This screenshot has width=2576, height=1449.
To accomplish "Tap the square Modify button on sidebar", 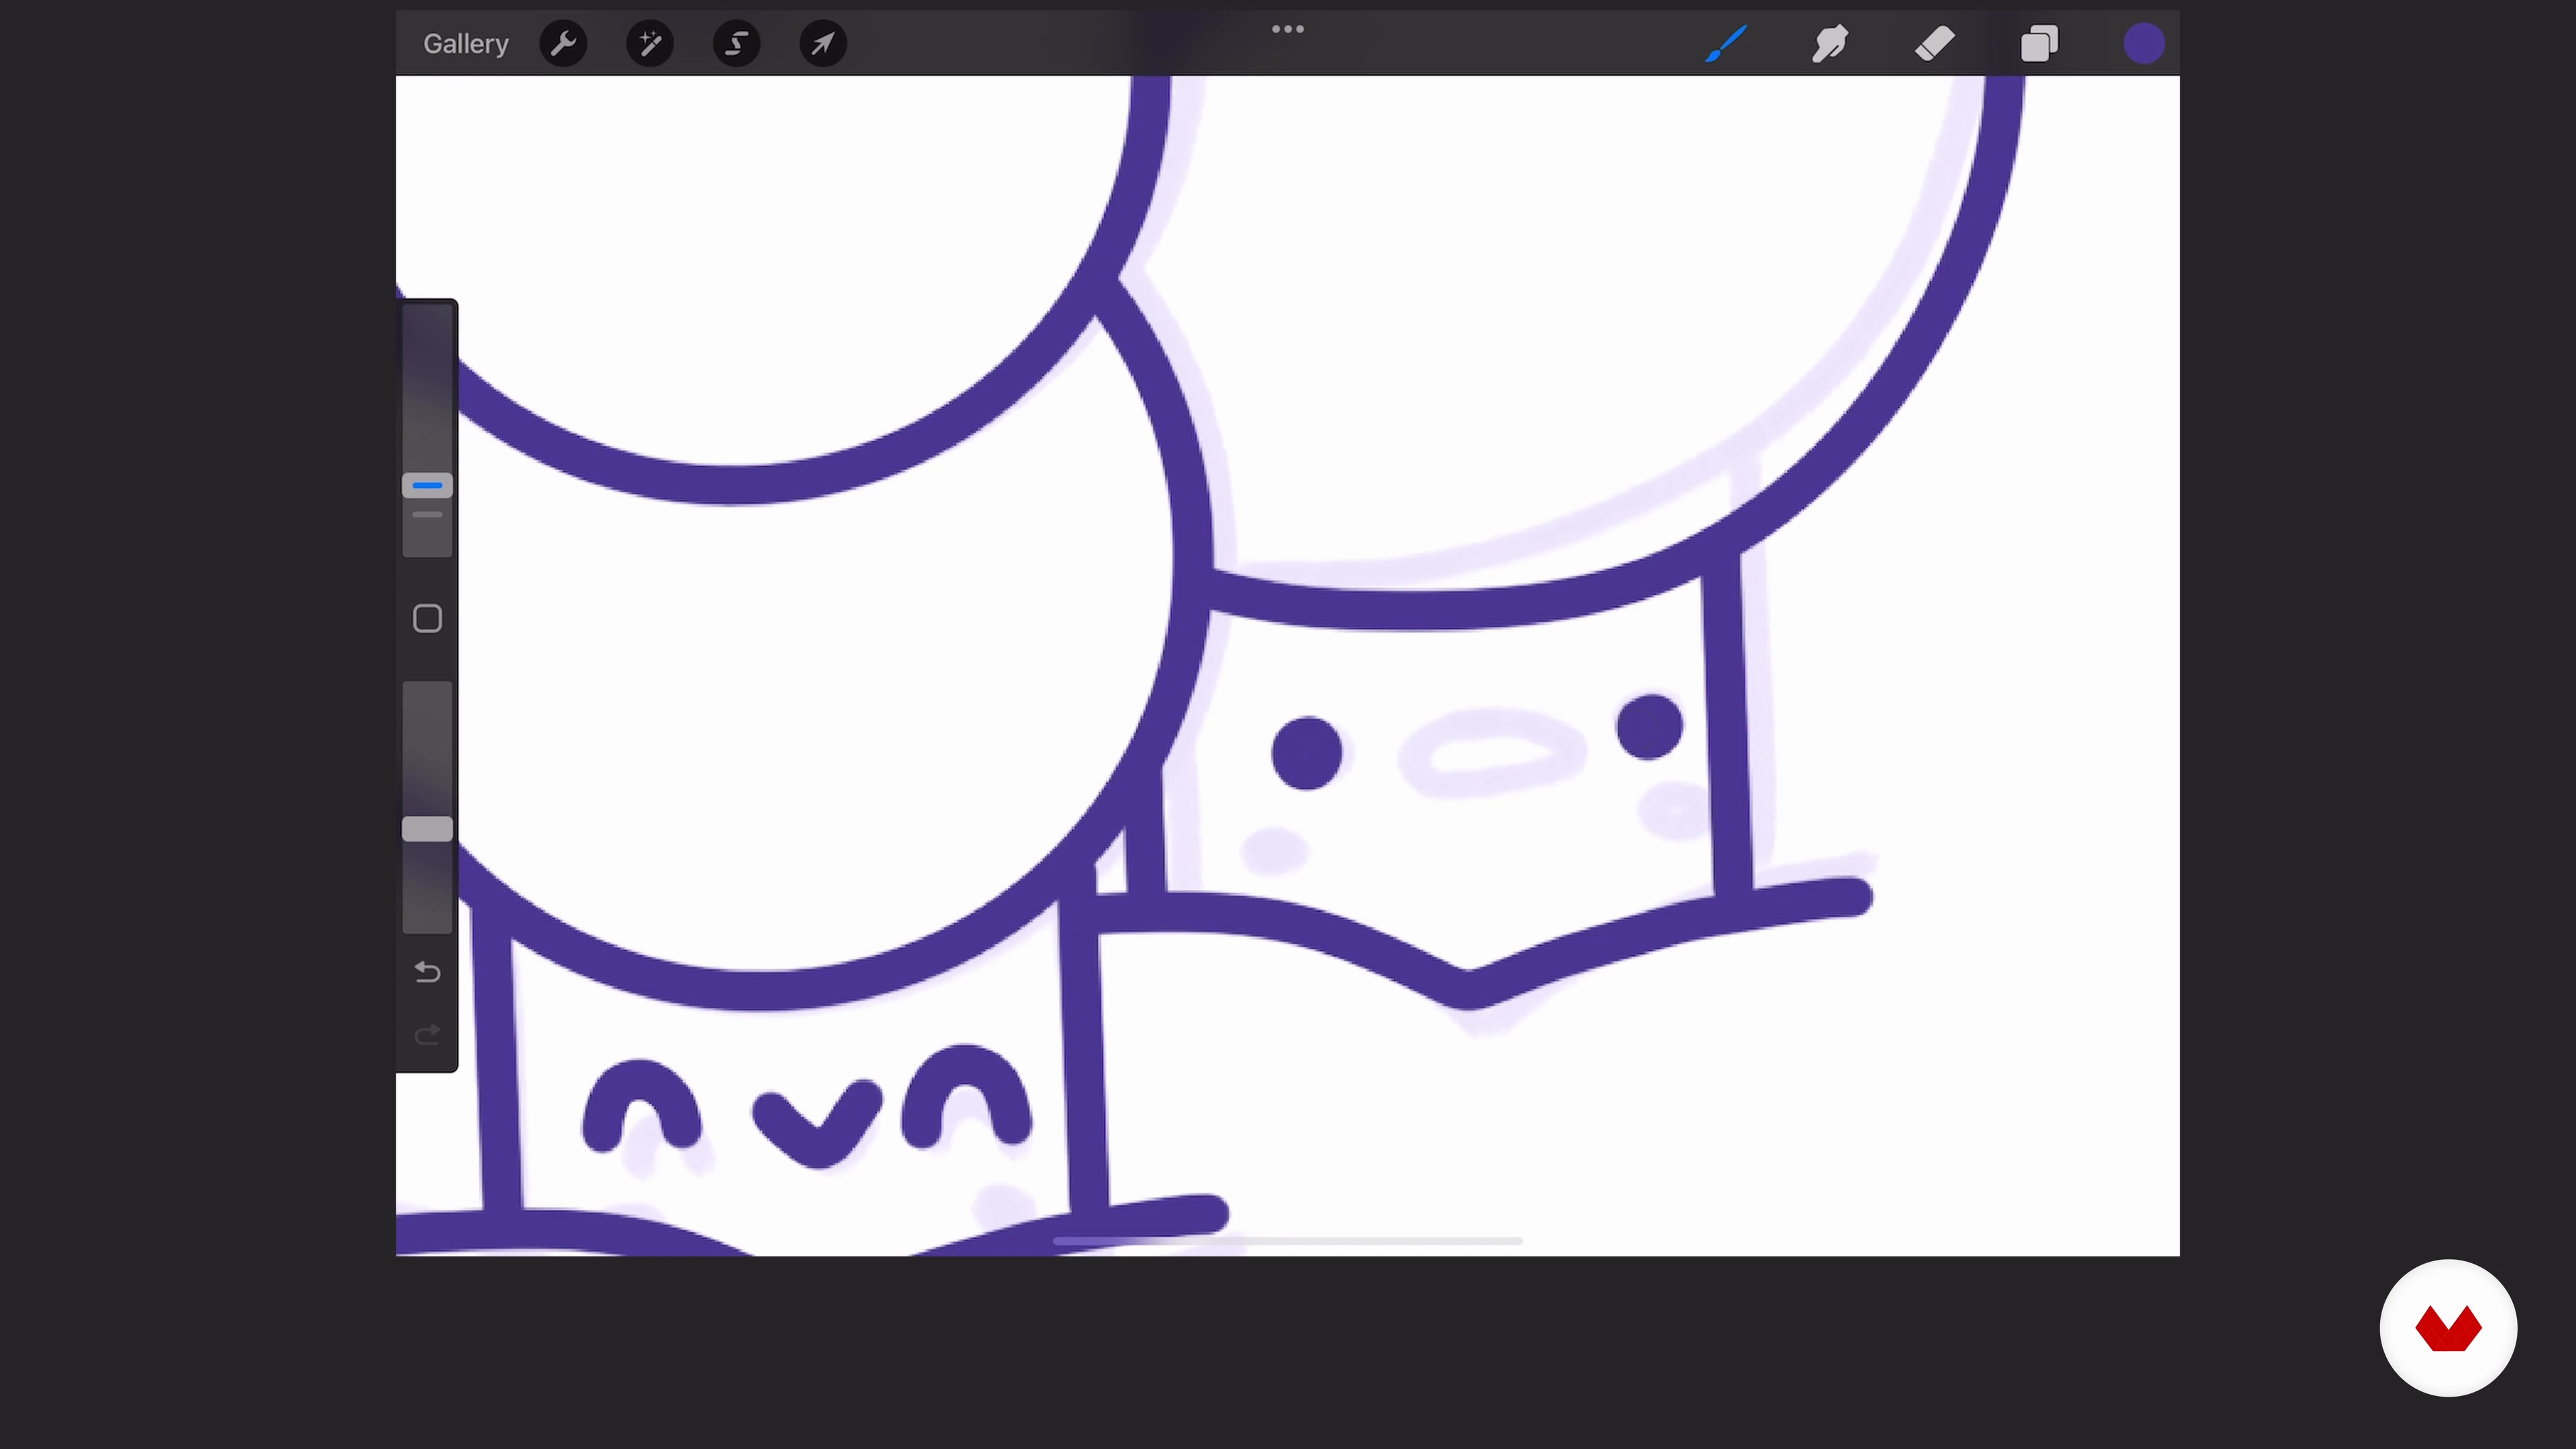I will tap(427, 619).
